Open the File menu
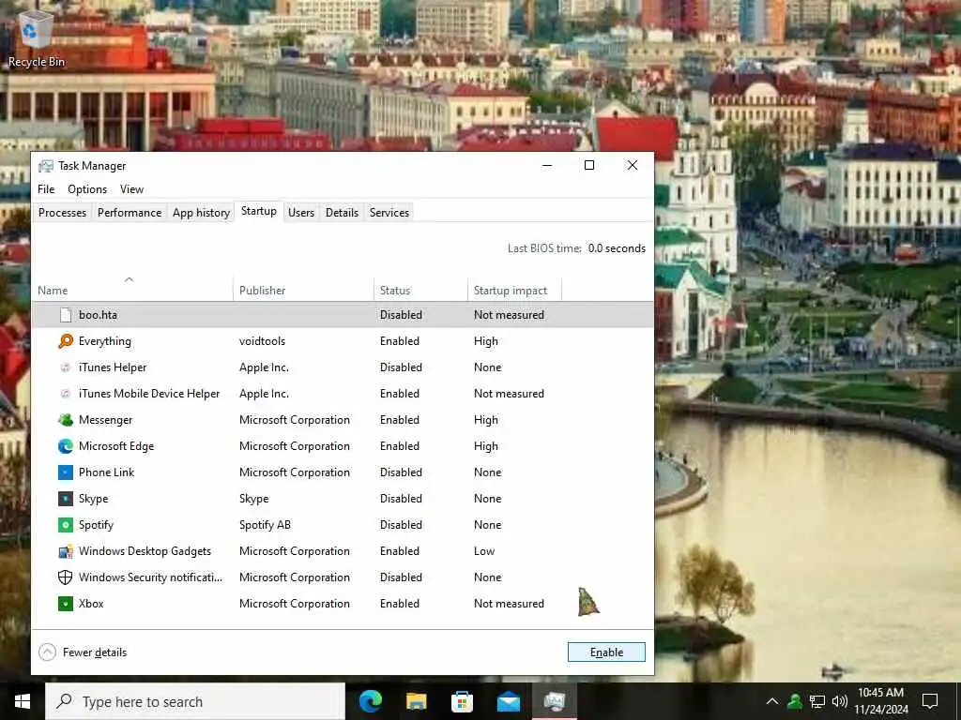The image size is (961, 720). [x=46, y=189]
